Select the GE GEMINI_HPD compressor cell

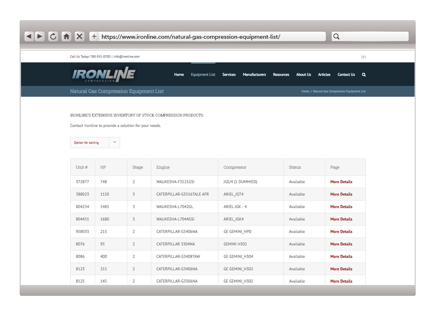pos(251,232)
